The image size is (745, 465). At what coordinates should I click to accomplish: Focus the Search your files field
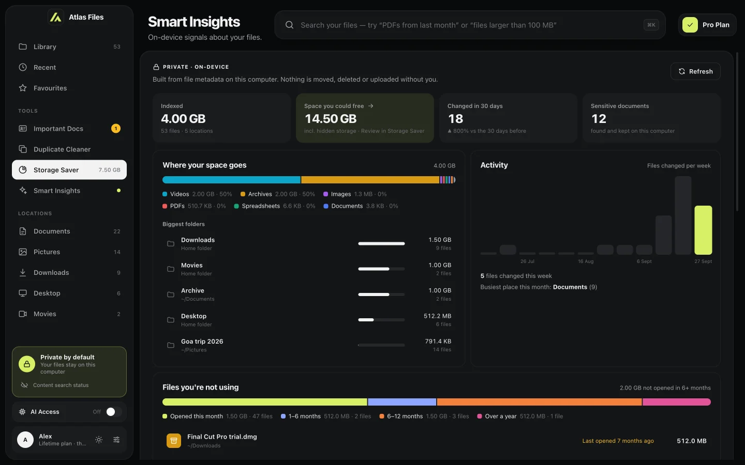coord(470,25)
